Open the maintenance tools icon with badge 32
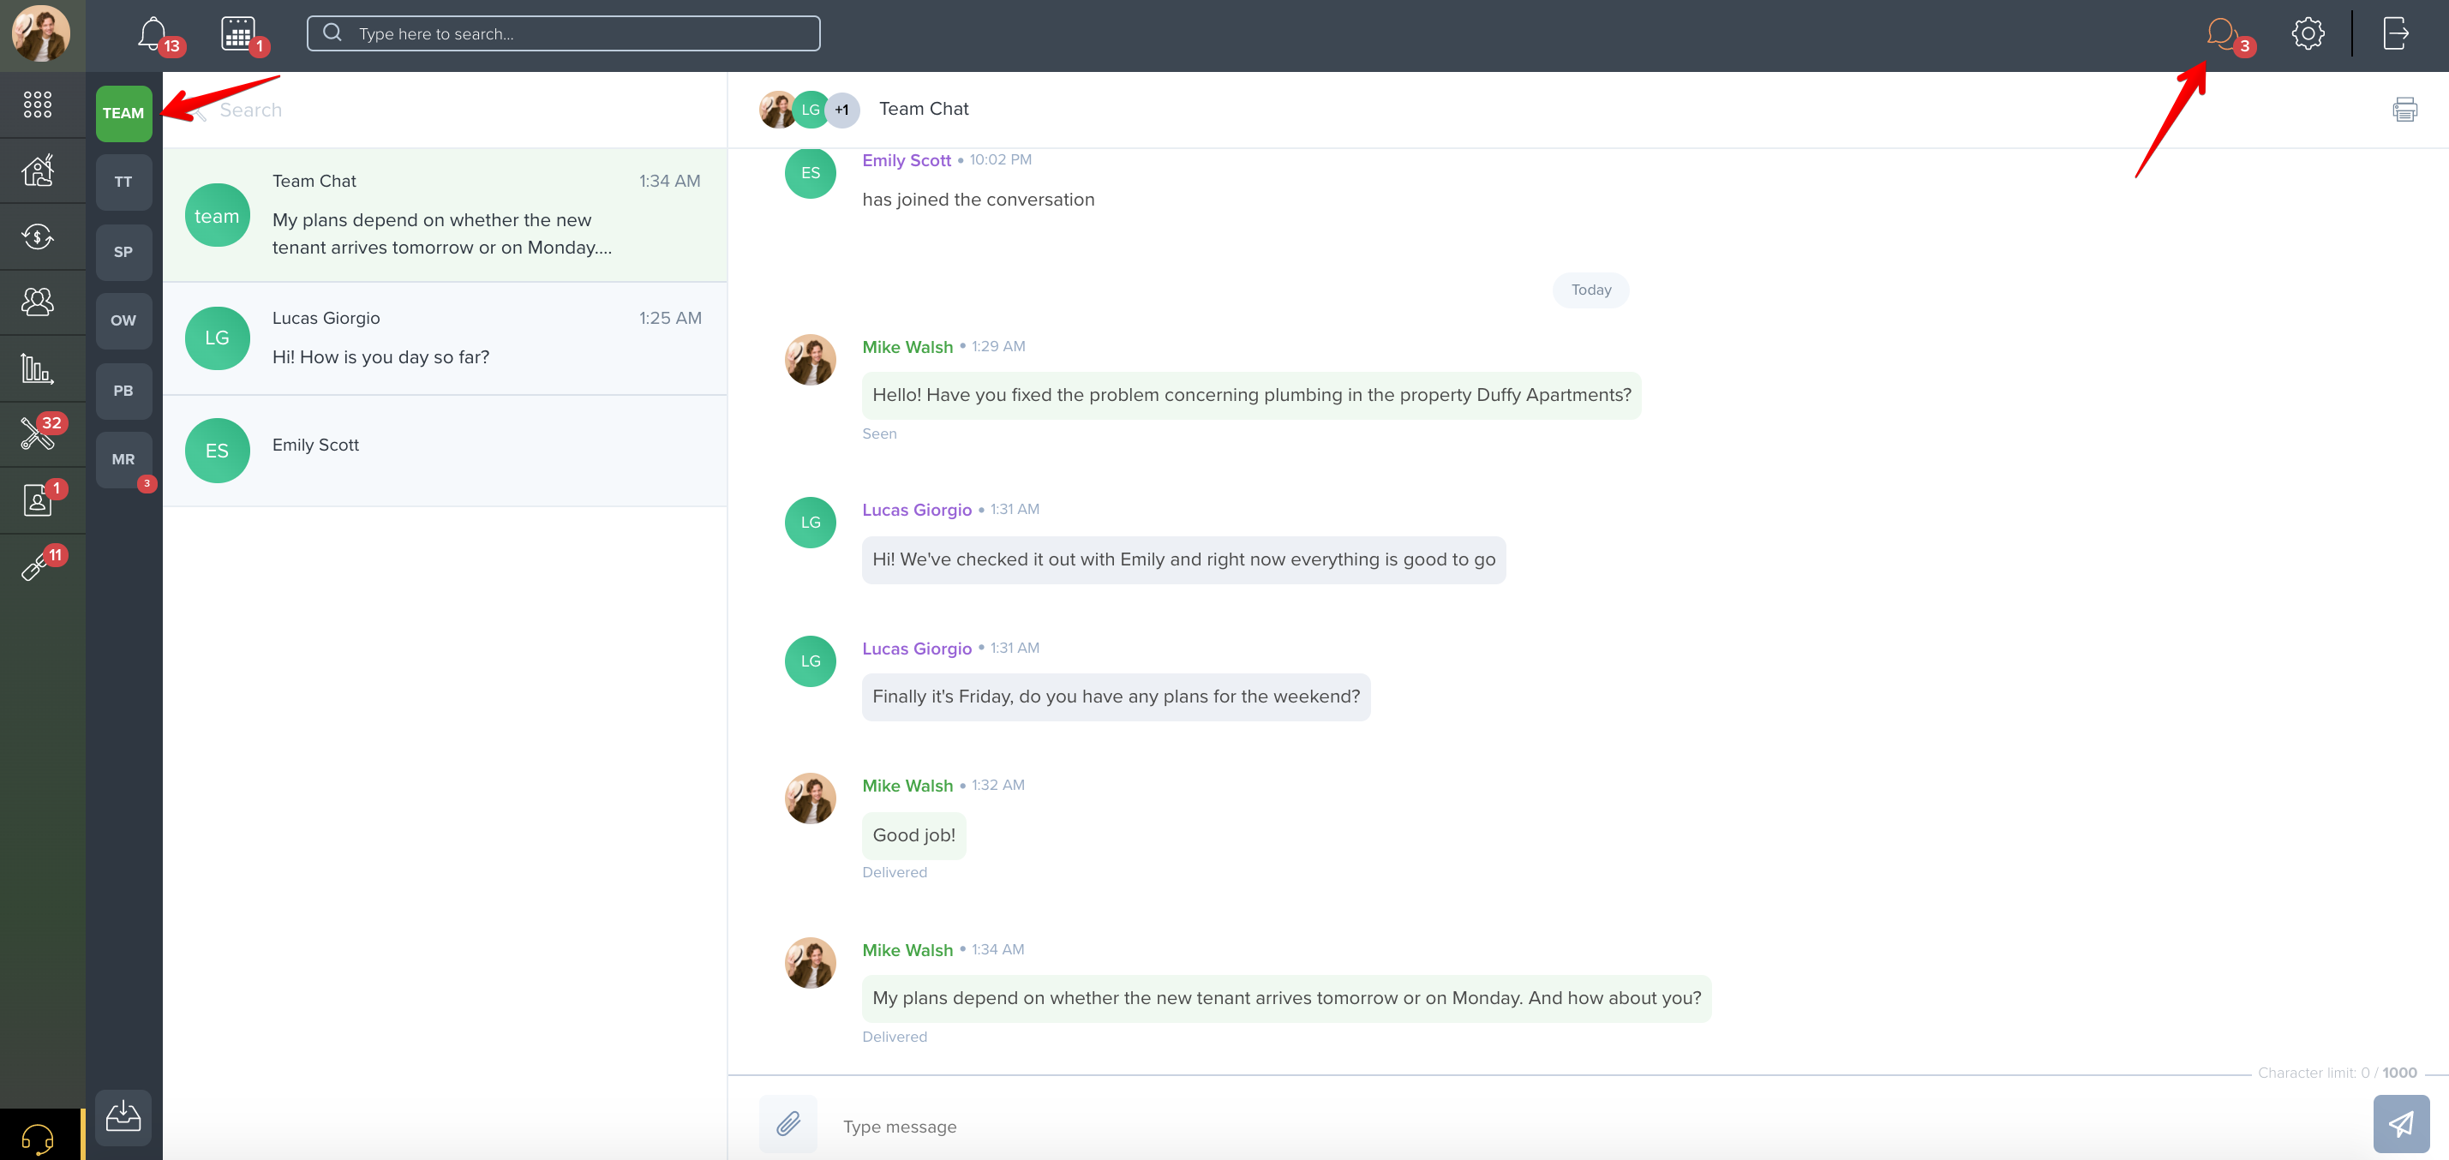Image resolution: width=2449 pixels, height=1160 pixels. (x=38, y=433)
